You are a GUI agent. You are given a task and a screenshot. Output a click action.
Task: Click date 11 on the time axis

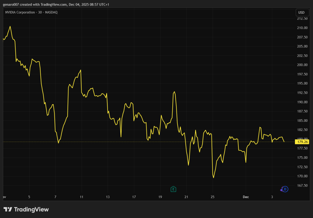coord(81,197)
